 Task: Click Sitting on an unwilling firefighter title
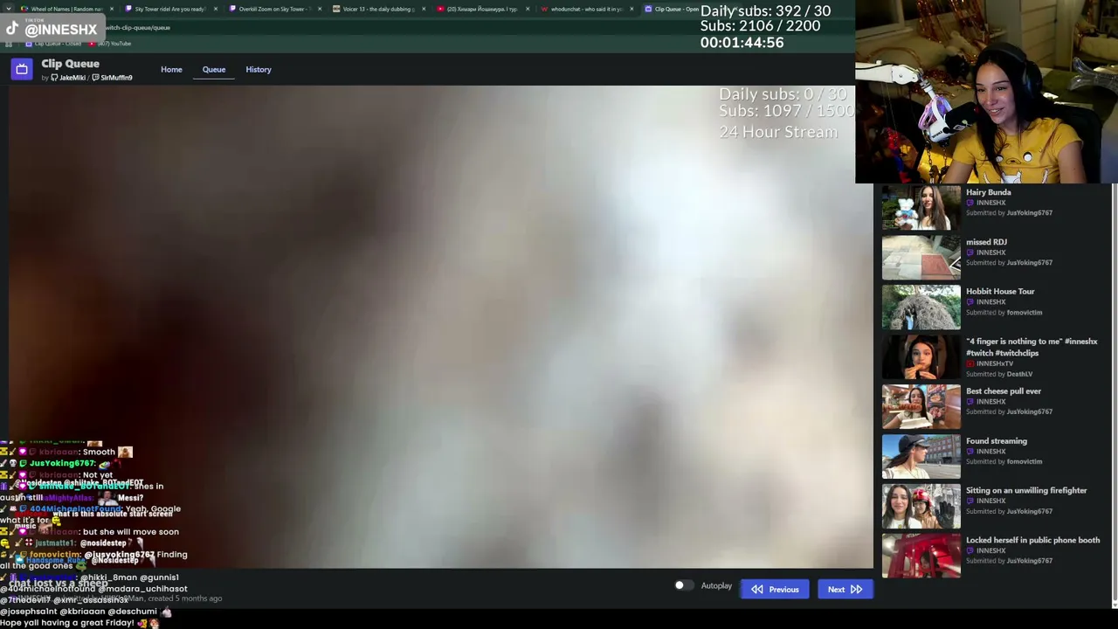click(1026, 491)
